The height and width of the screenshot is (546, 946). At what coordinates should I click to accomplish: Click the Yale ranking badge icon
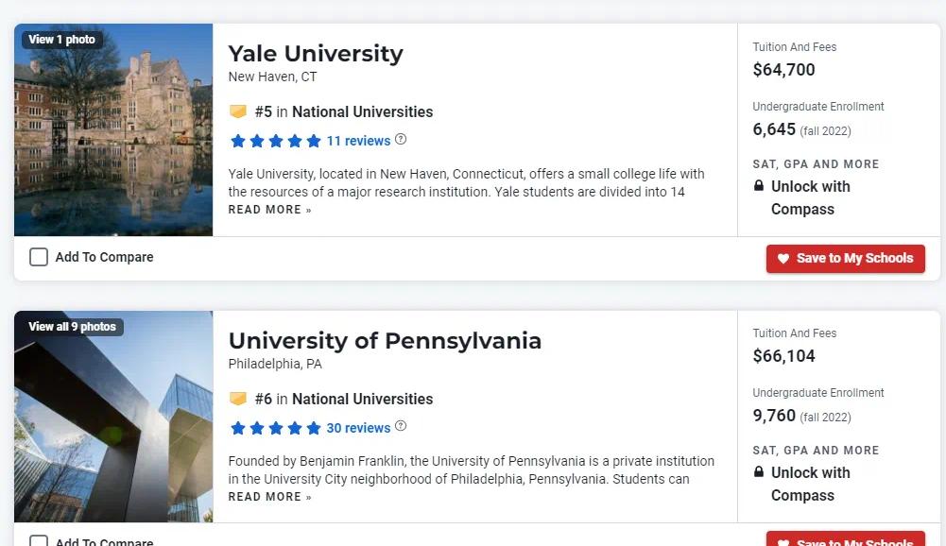tap(238, 111)
